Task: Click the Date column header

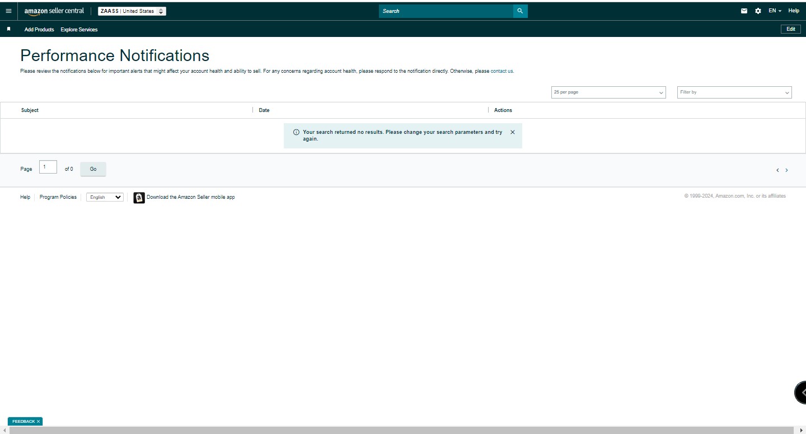Action: (264, 110)
